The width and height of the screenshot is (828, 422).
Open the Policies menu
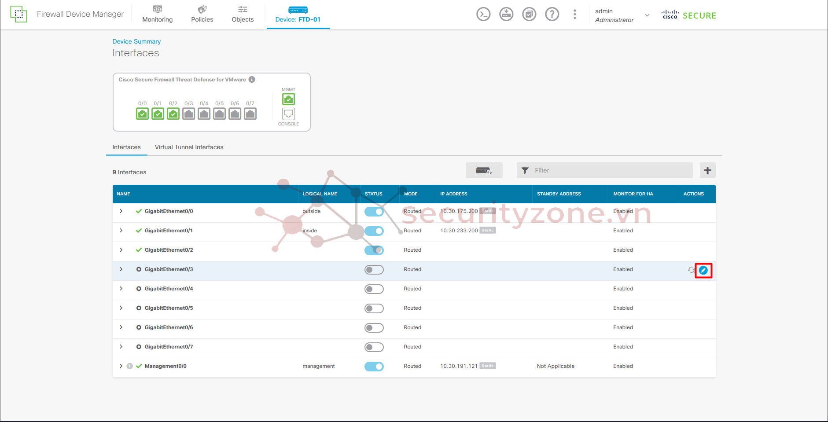point(202,15)
